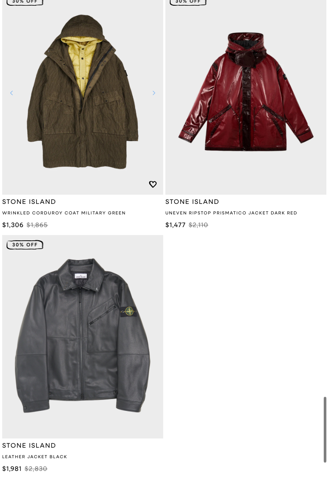The height and width of the screenshot is (481, 329).
Task: Show next image of the corduroy coat
Action: 154,93
